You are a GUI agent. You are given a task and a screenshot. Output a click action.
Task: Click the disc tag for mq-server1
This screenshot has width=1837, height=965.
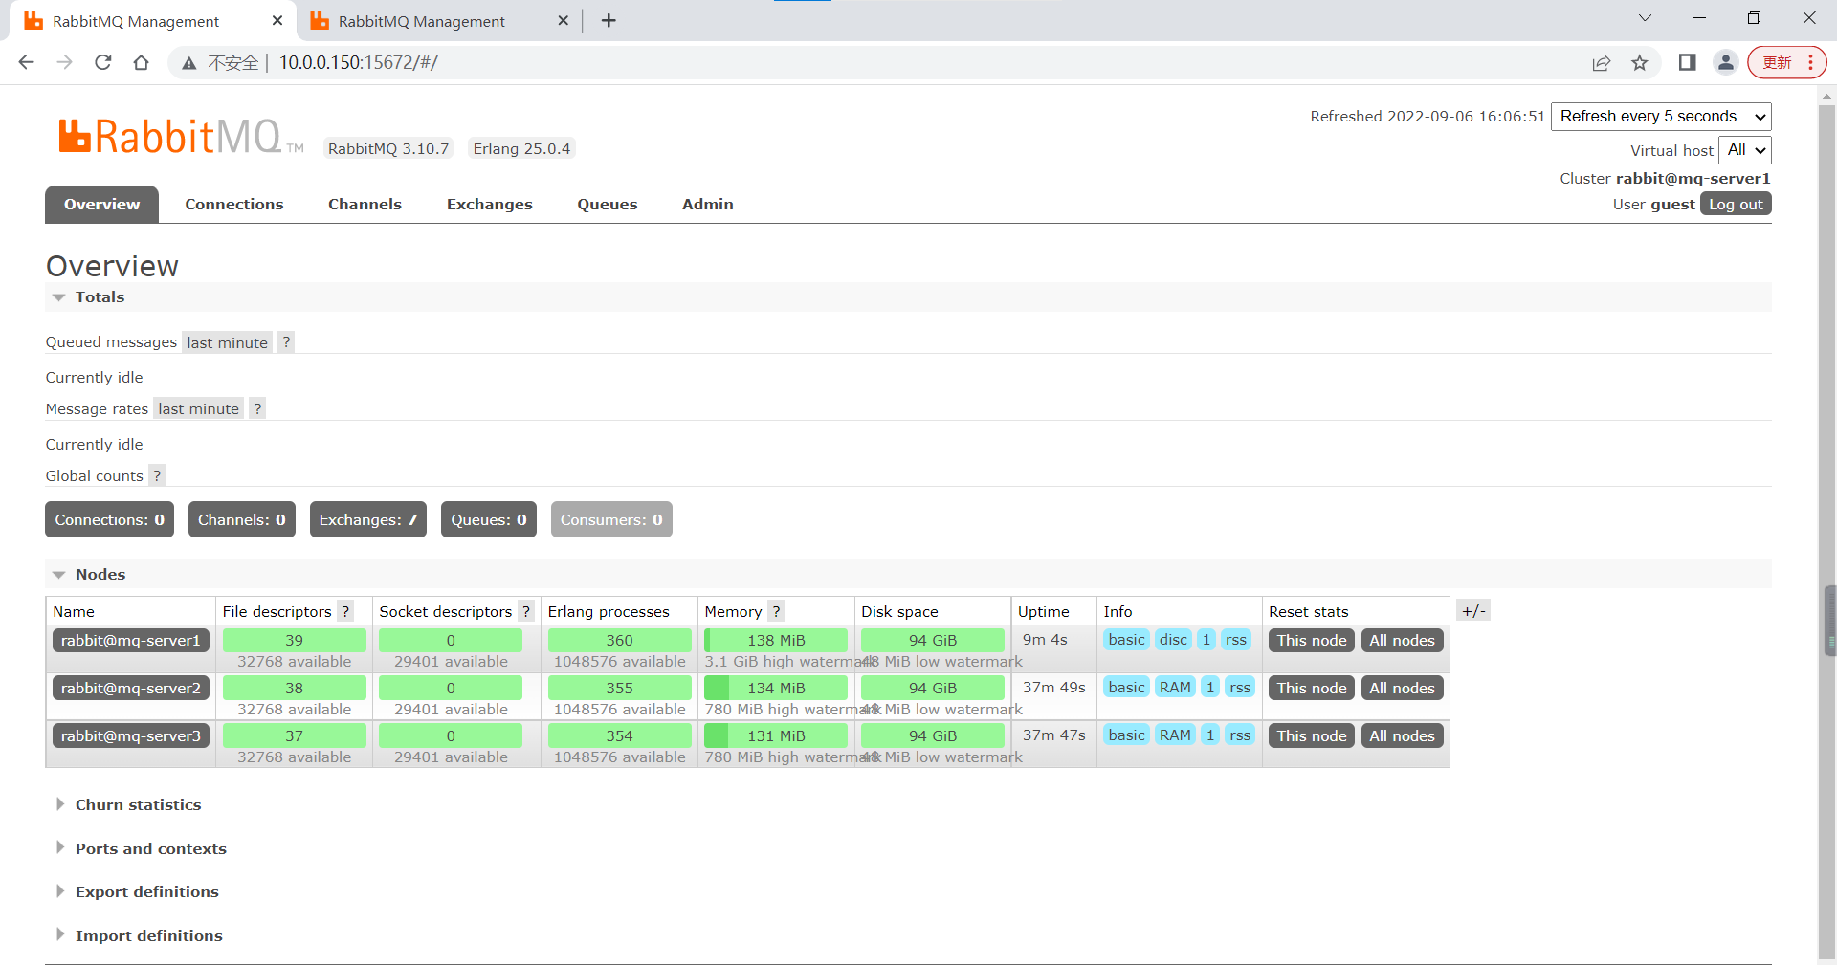(1173, 640)
